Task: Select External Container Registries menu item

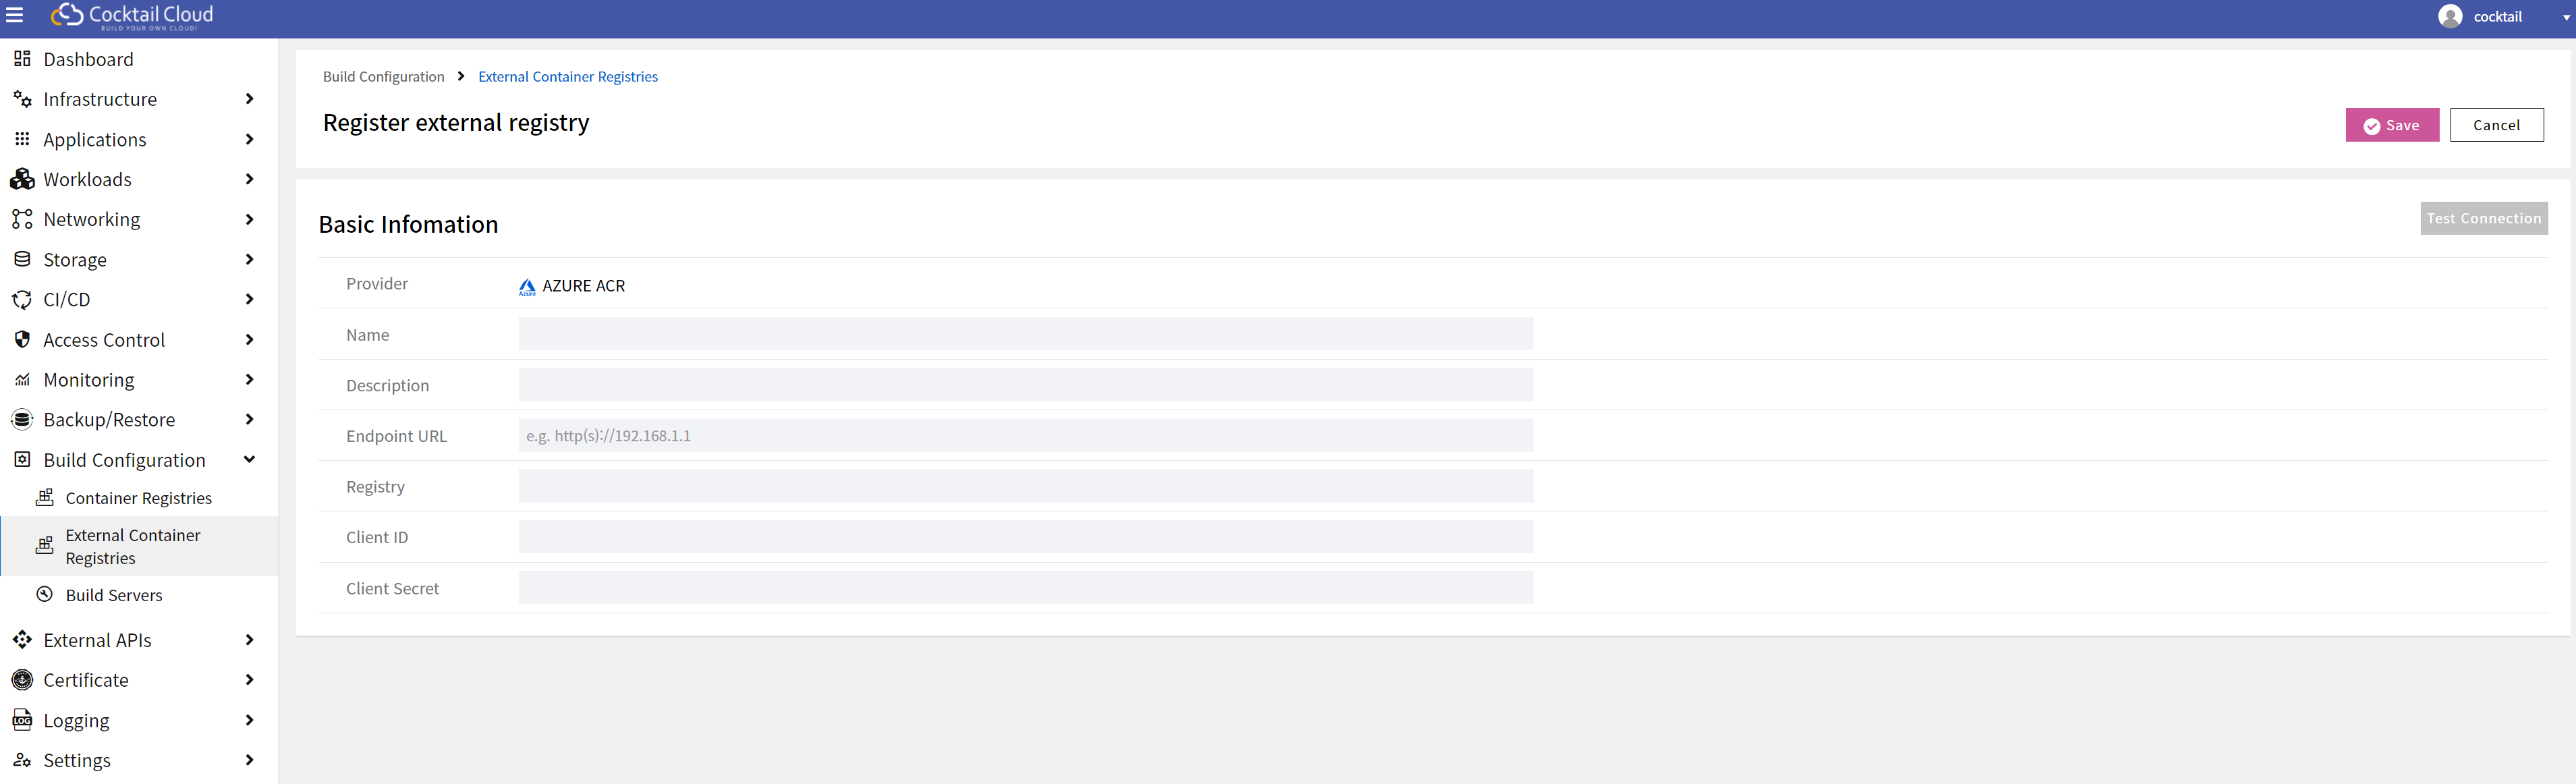Action: (x=133, y=546)
